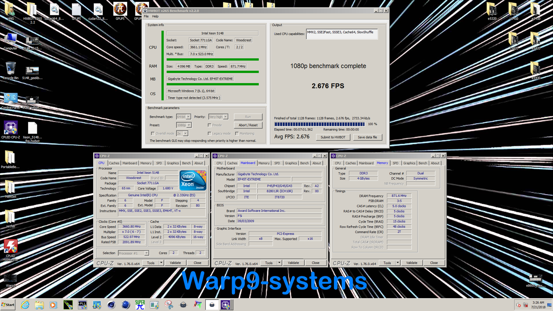The height and width of the screenshot is (311, 553).
Task: Open the Super Pi taskbar icon
Action: click(140, 305)
